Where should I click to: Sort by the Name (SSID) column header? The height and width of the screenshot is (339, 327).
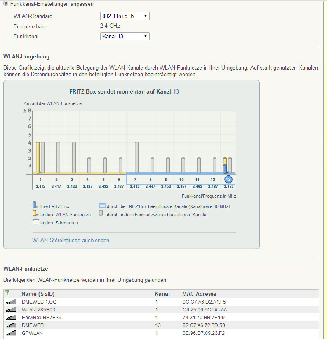coord(38,294)
